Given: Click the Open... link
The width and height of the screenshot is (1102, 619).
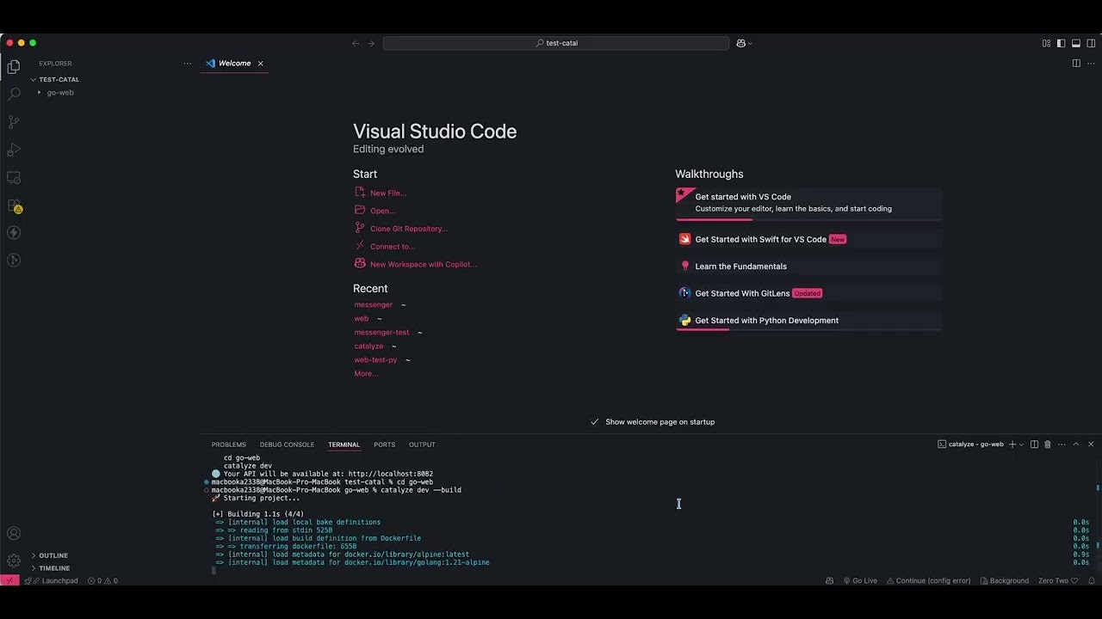Looking at the screenshot, I should 383,211.
